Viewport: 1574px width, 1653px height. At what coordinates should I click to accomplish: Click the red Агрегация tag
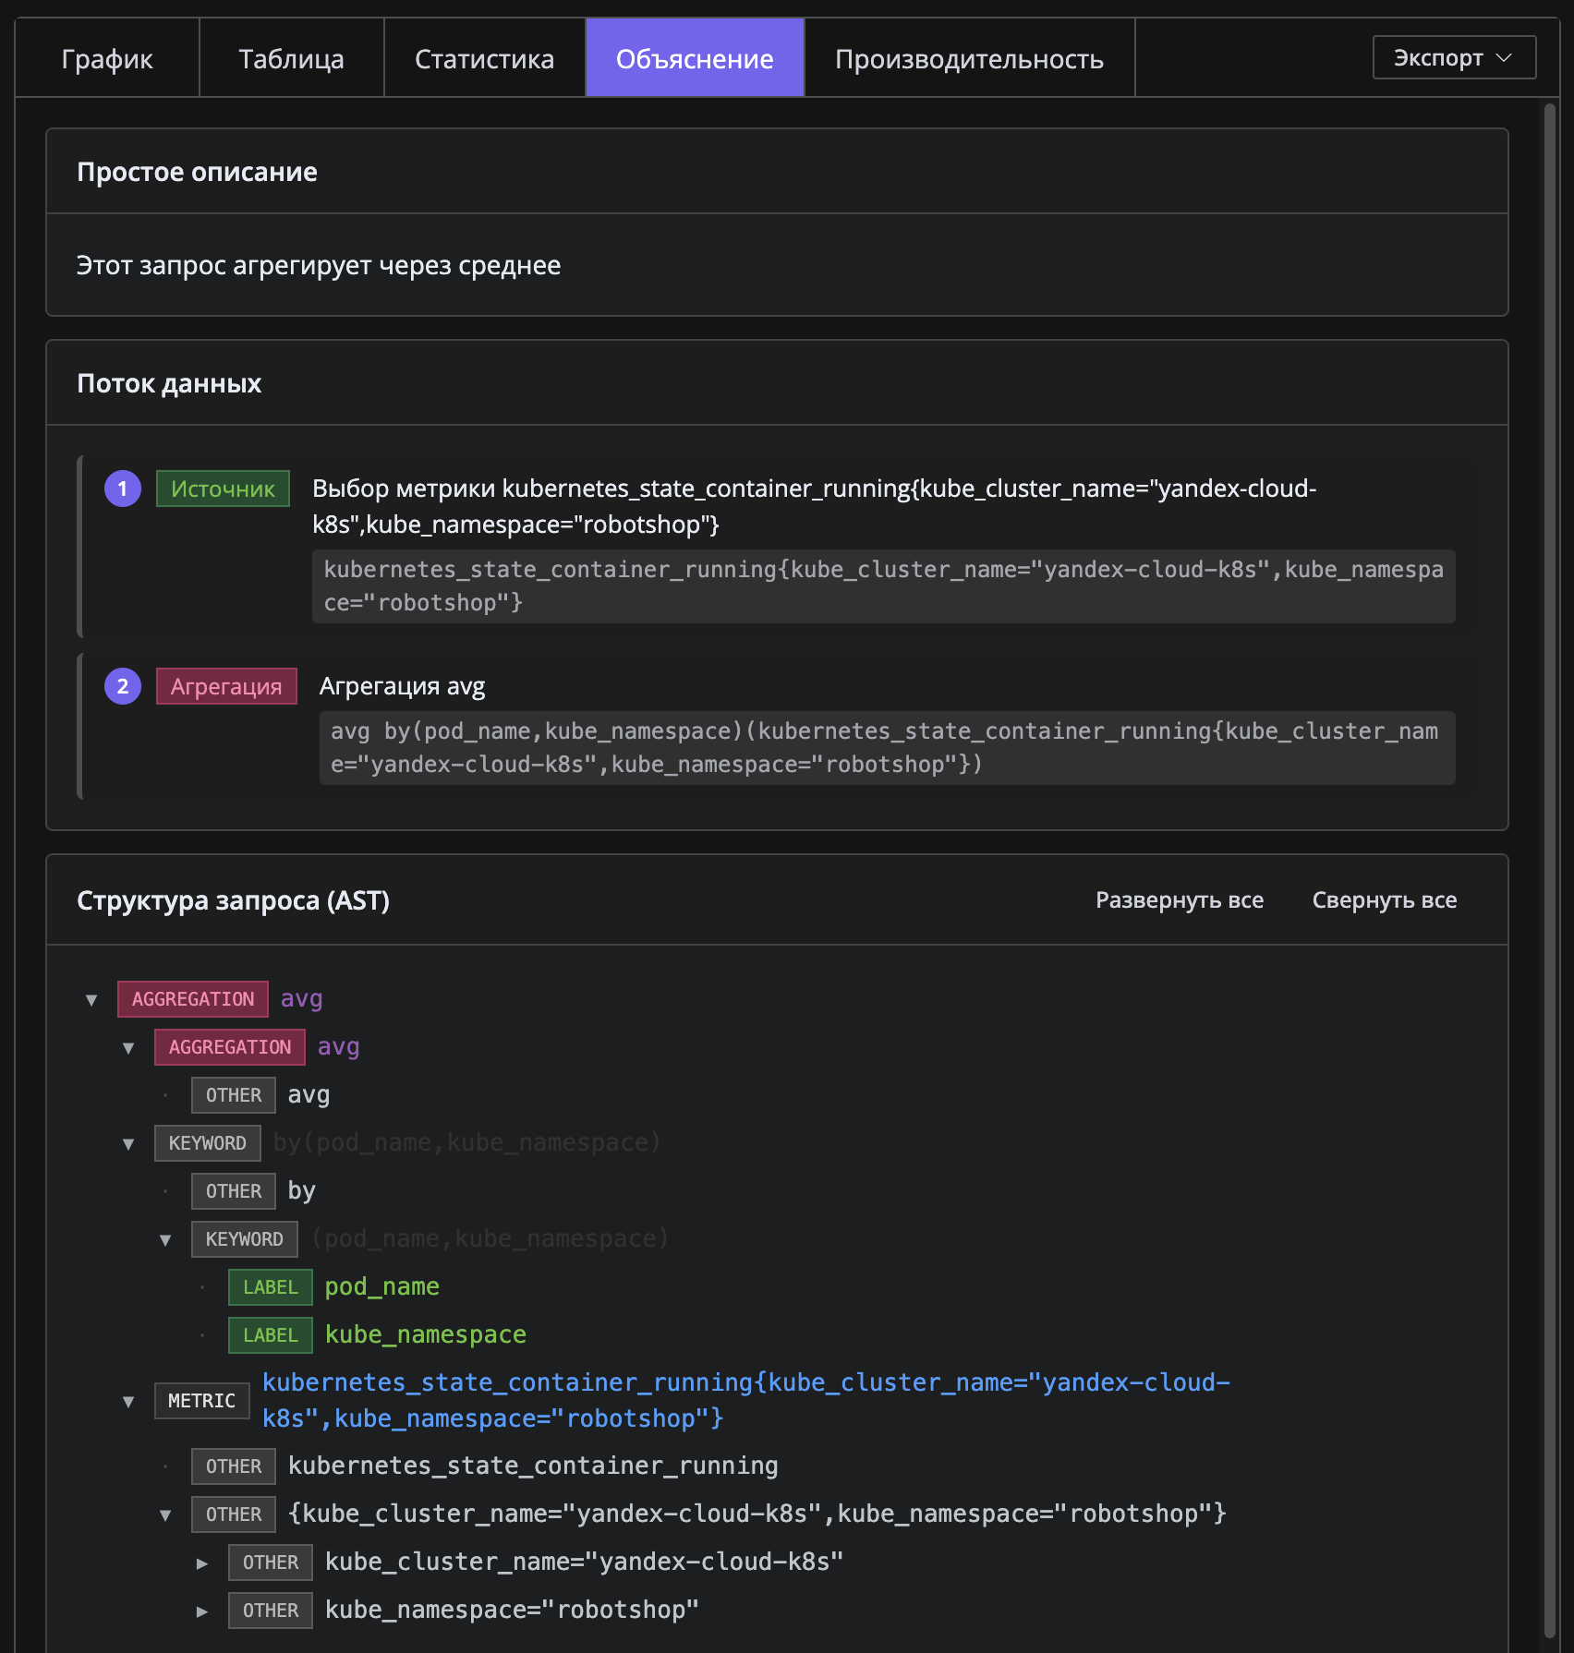tap(226, 686)
